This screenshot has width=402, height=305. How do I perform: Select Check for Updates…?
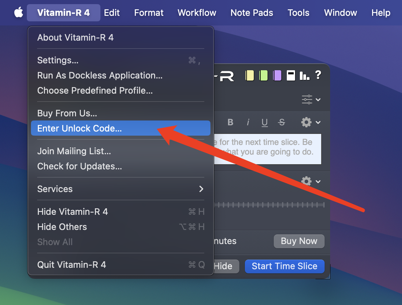click(x=120, y=166)
